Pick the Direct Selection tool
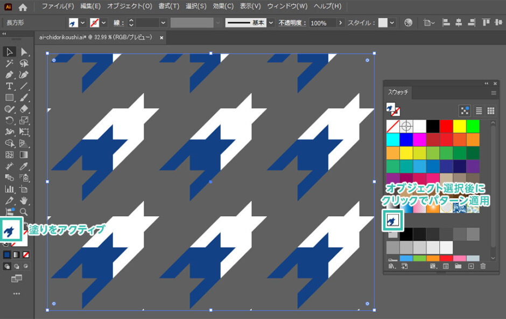Screen dimensions: 506x319 24,52
